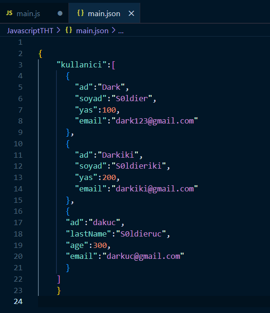The height and width of the screenshot is (313, 270).
Task: Click line number 1 in gutter
Action: coord(20,42)
